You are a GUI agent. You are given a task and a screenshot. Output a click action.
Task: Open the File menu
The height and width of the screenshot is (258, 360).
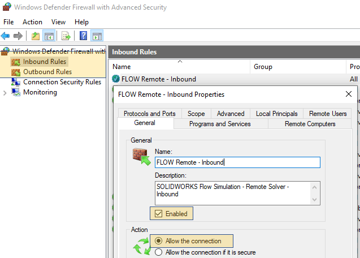(x=8, y=22)
